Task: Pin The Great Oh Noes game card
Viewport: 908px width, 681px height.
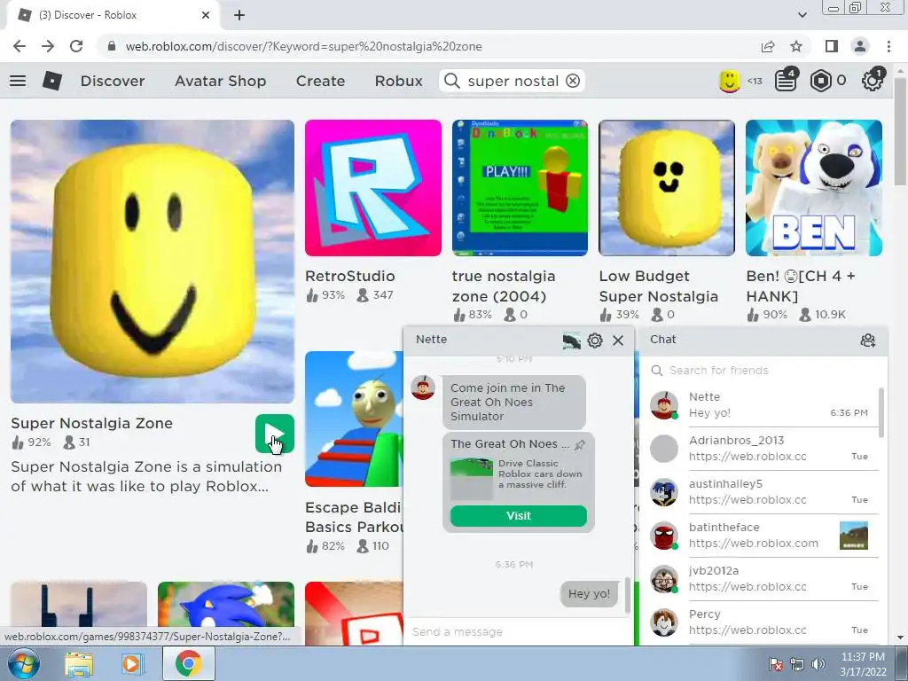Action: coord(580,445)
